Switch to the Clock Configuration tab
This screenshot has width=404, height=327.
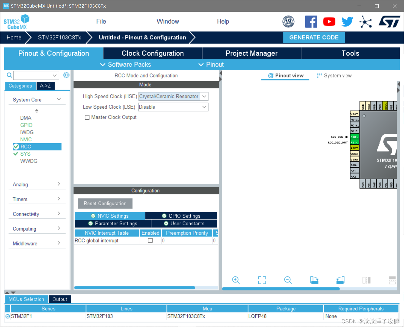pyautogui.click(x=153, y=53)
